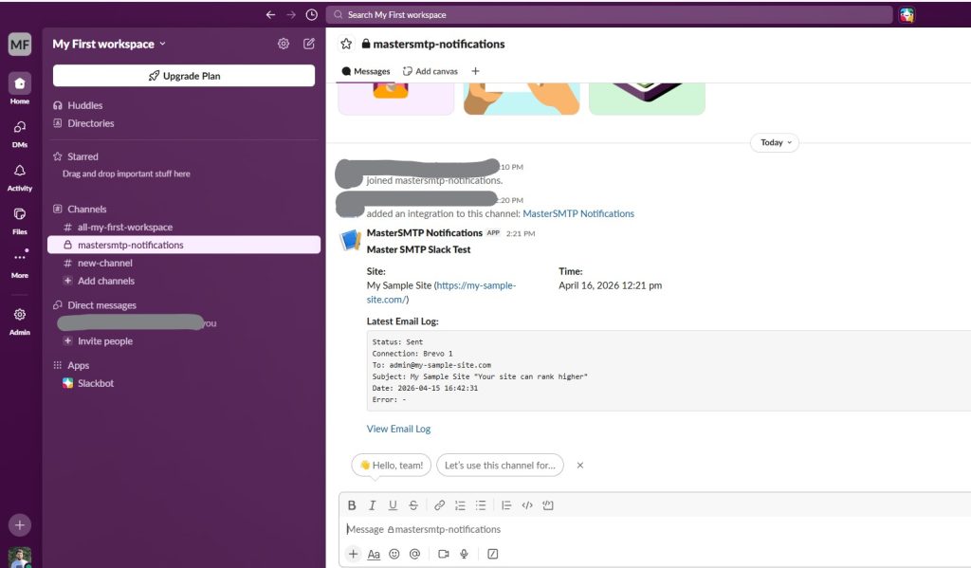Toggle the ordered list format
The height and width of the screenshot is (568, 971).
point(460,505)
